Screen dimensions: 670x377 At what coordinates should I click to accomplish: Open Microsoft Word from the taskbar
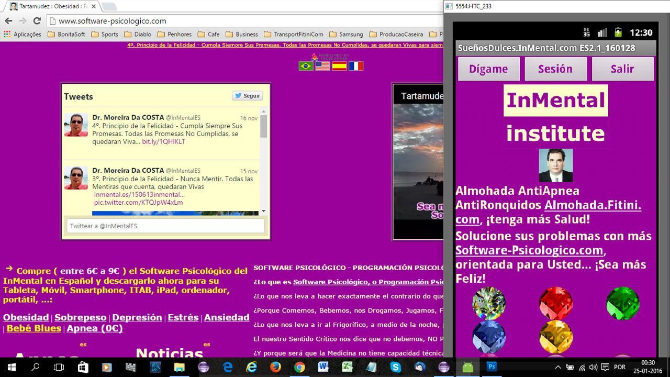pos(323,367)
